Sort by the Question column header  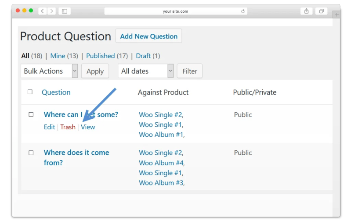pyautogui.click(x=56, y=92)
